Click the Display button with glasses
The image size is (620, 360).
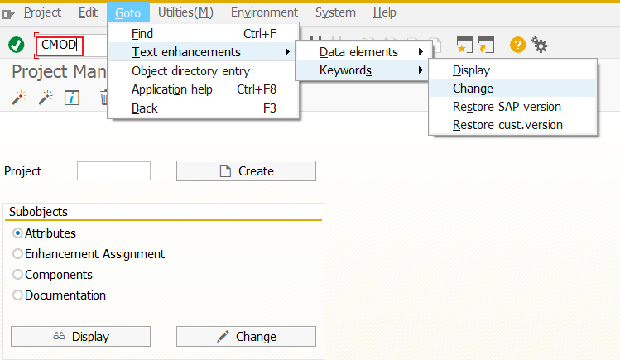(x=80, y=336)
